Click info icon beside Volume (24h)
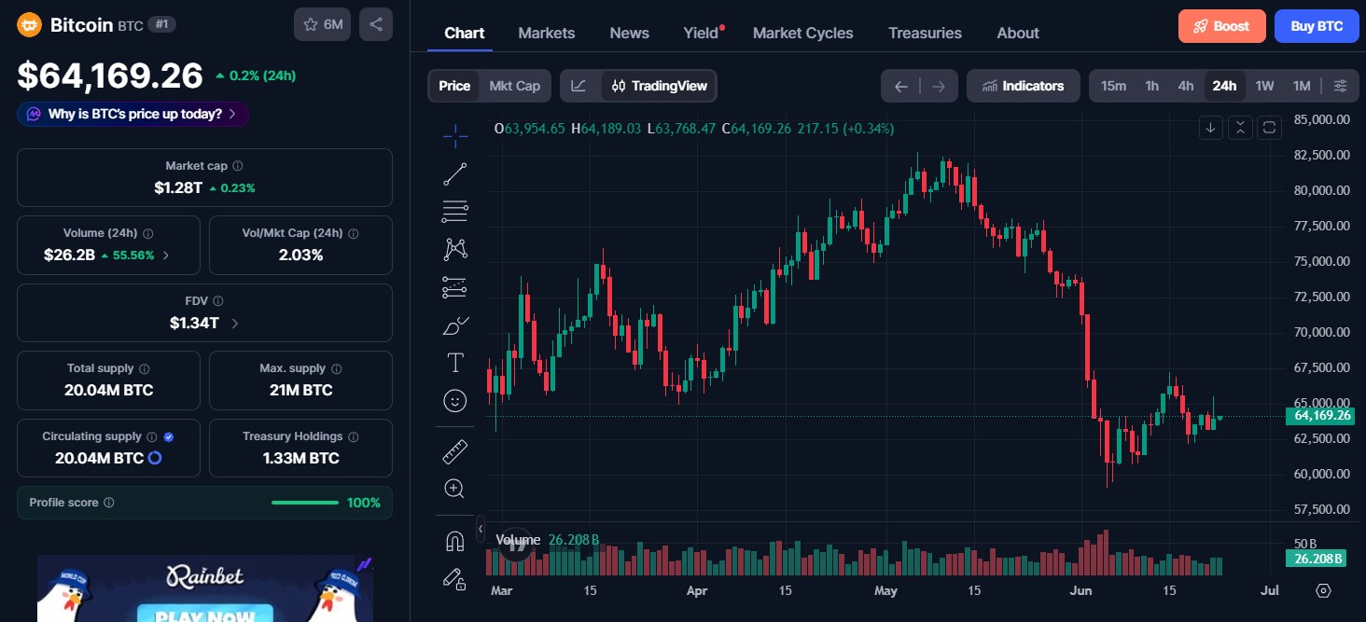The height and width of the screenshot is (622, 1366). click(x=148, y=234)
